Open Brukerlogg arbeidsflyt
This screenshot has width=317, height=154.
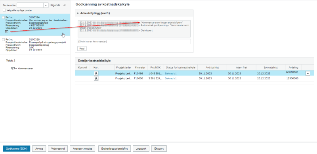pyautogui.click(x=115, y=148)
